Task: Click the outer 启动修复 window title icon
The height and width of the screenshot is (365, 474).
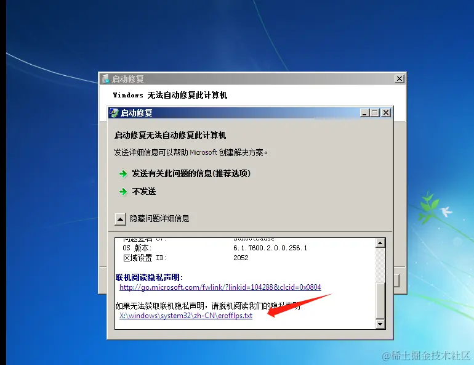Action: (105, 79)
